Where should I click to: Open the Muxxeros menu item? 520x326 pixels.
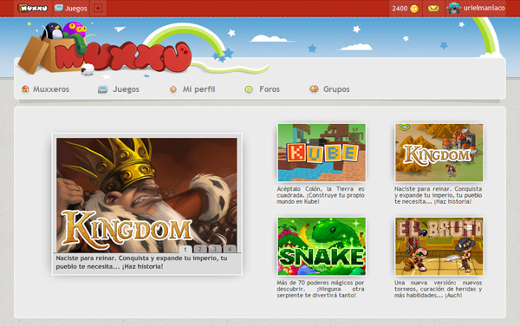point(51,89)
